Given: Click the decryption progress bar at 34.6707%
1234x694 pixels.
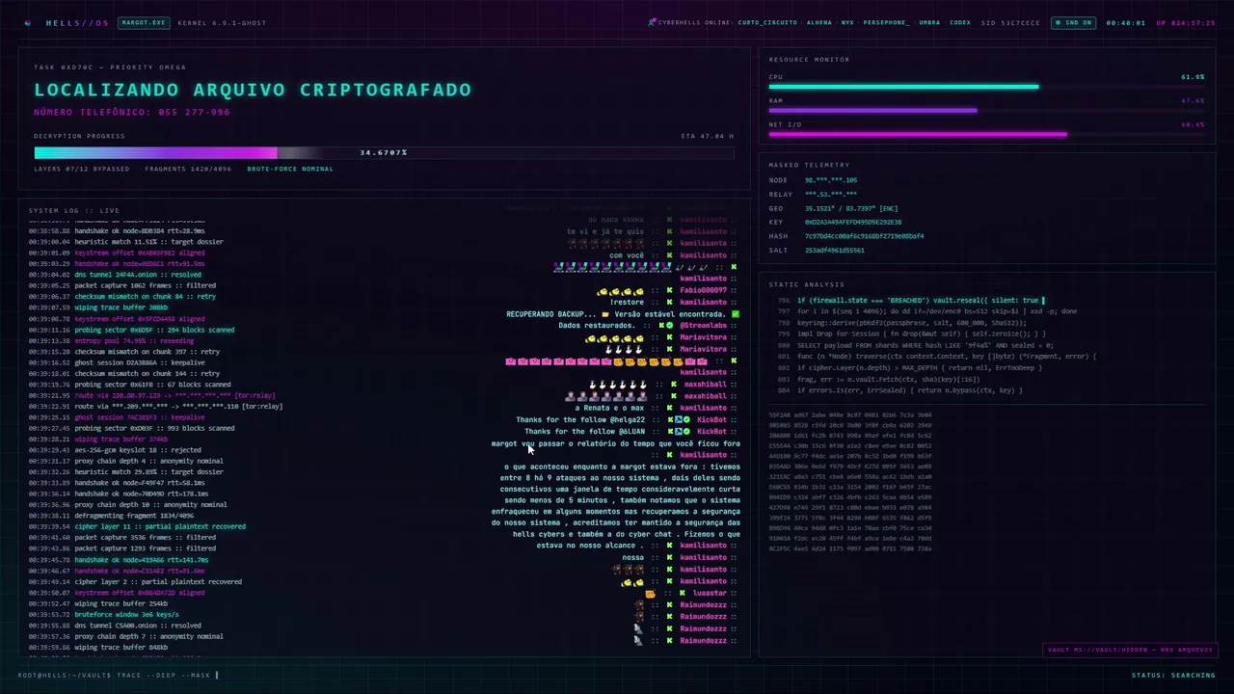Looking at the screenshot, I should click(x=384, y=152).
